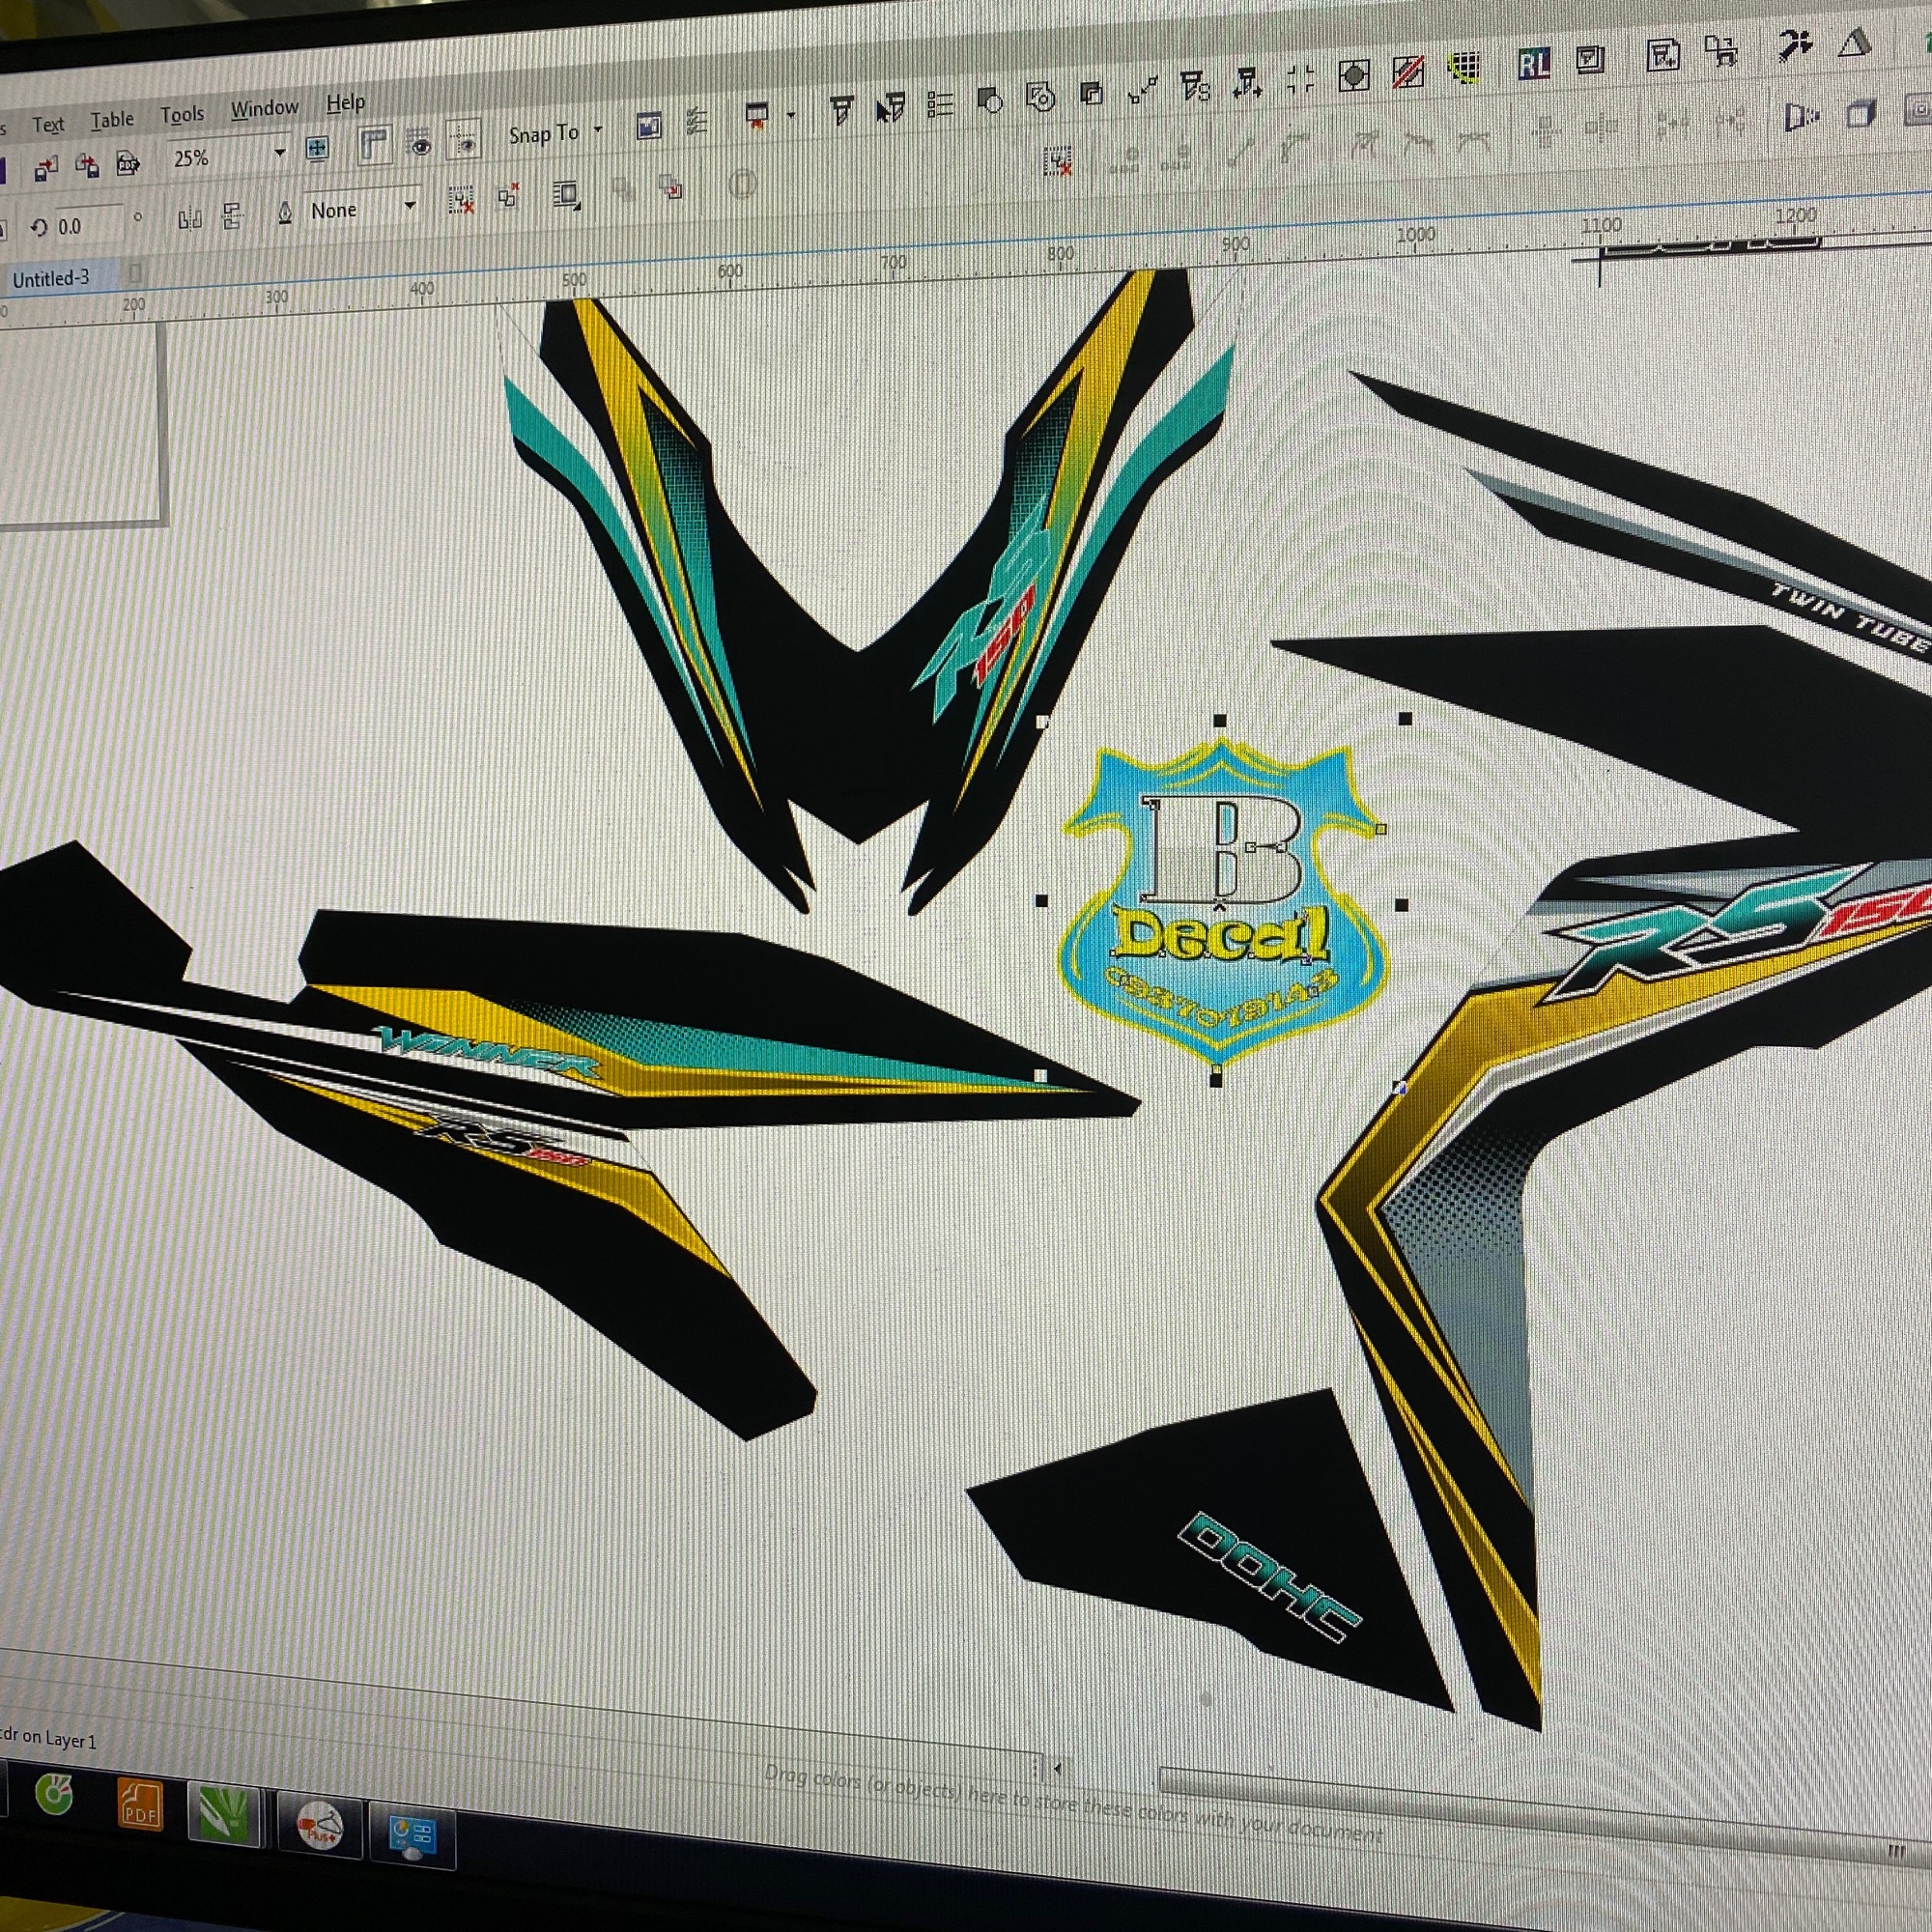This screenshot has height=1932, width=1932.
Task: Click the hanger Plus+ taskbar icon
Action: coord(319,1826)
